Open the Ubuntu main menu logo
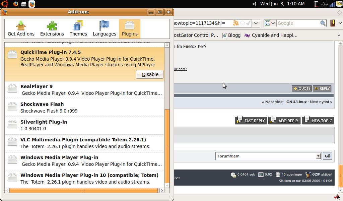This screenshot has height=201, width=343. click(x=4, y=4)
